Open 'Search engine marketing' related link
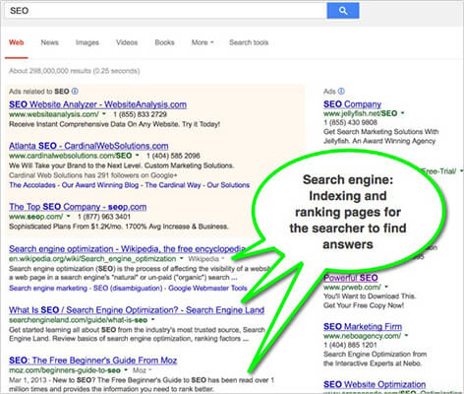The height and width of the screenshot is (394, 464). (x=48, y=288)
